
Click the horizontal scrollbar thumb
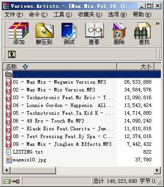[33, 170]
